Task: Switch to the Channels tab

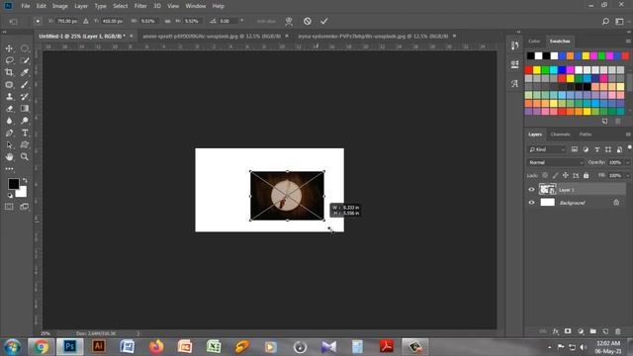Action: 560,134
